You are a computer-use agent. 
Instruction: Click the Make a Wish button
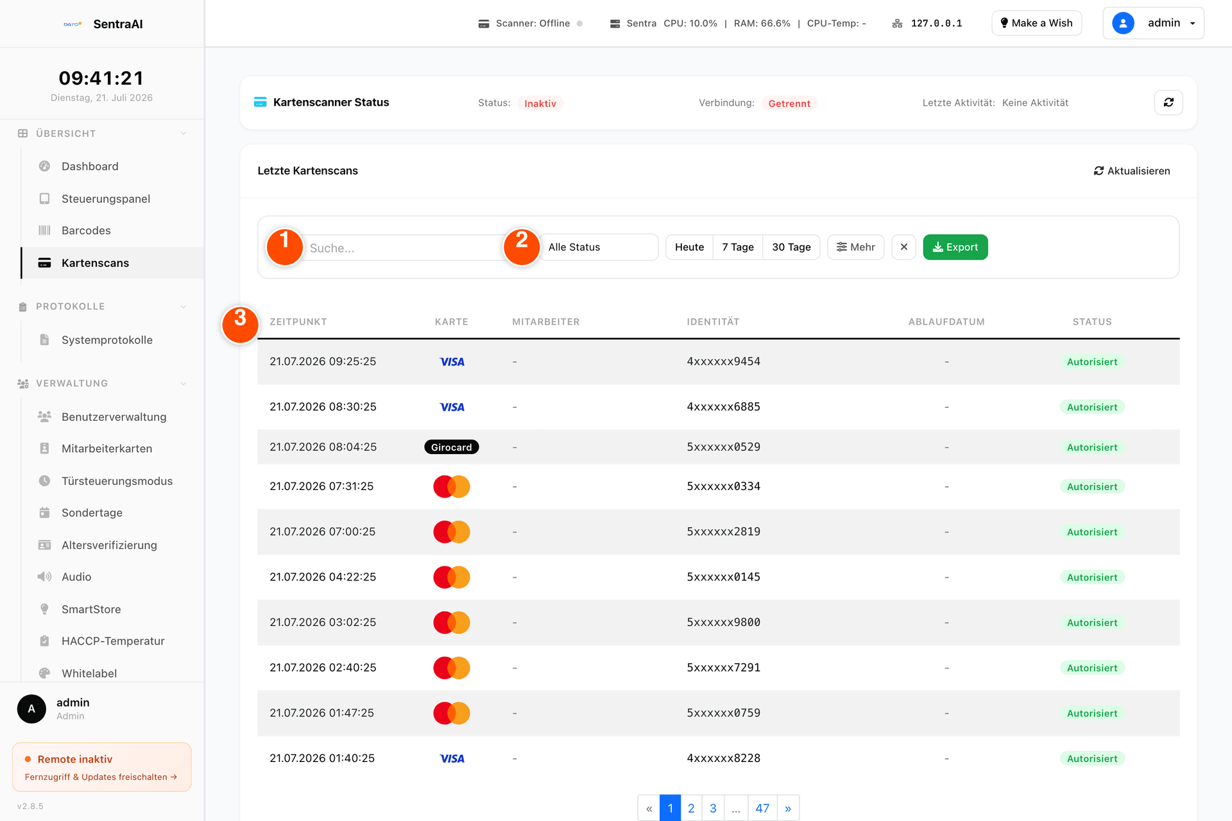(x=1036, y=23)
